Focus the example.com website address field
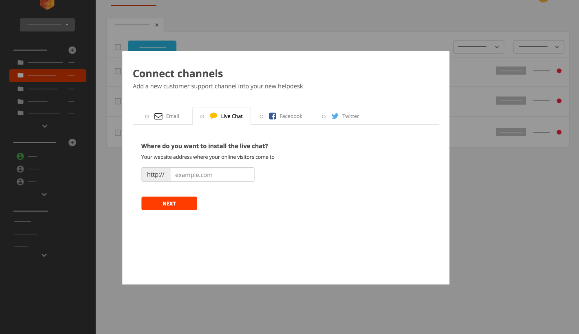Screen dimensions: 579x334 [212, 175]
